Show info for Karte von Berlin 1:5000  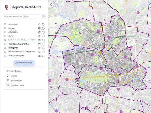pos(43,52)
